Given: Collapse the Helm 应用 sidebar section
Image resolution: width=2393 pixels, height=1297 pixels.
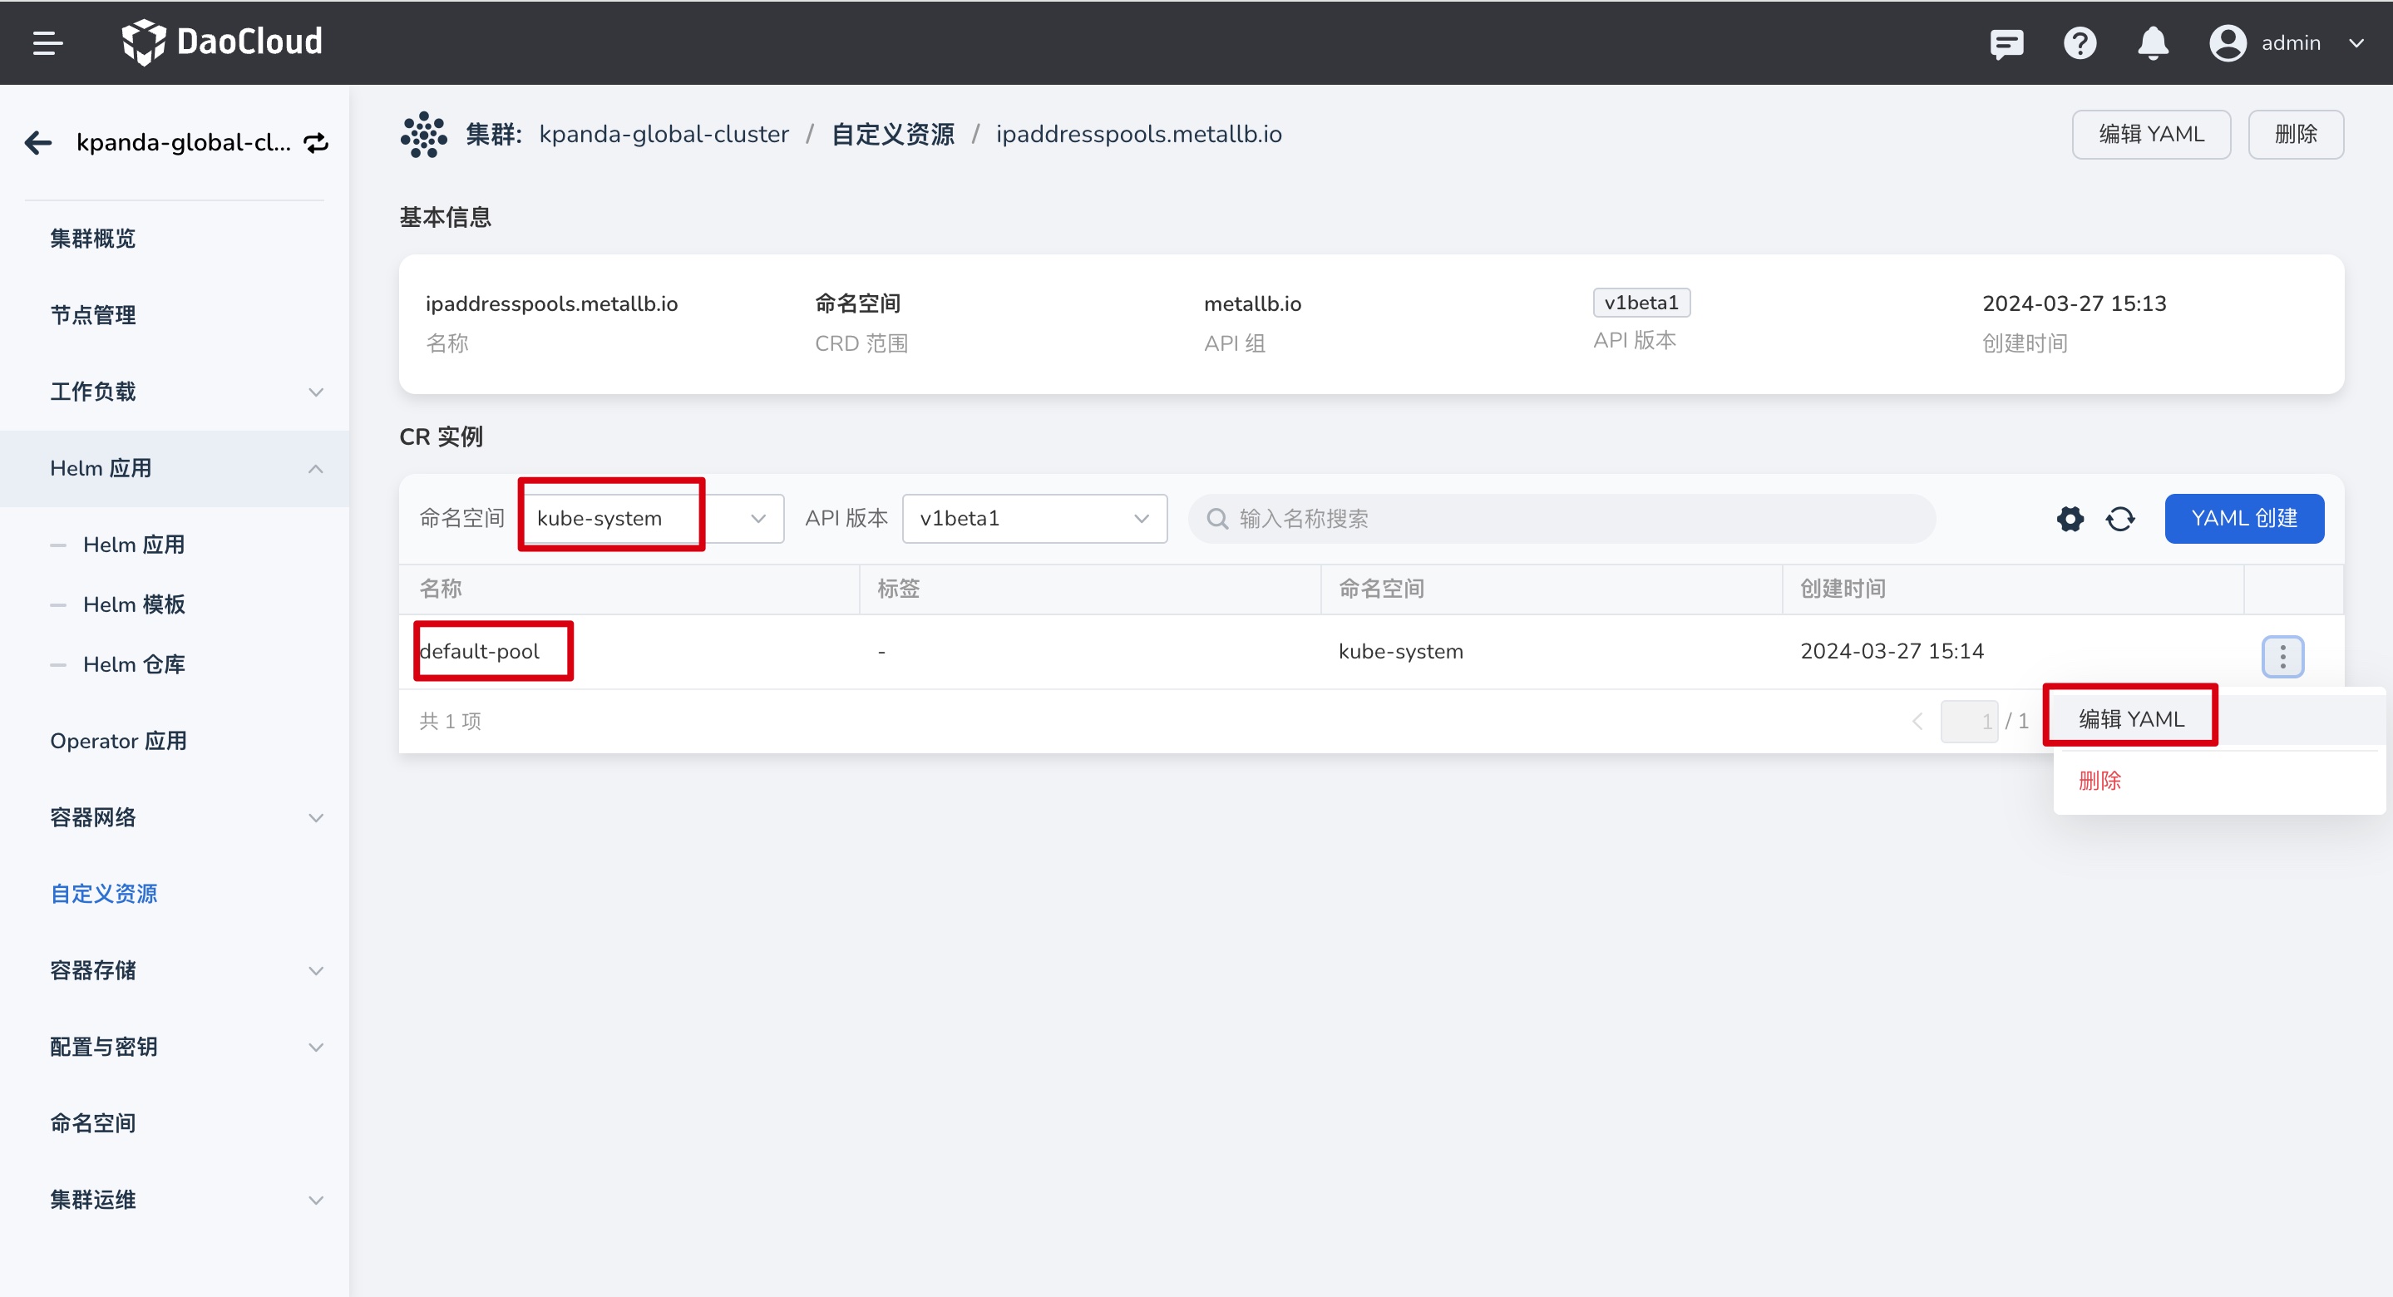Looking at the screenshot, I should [x=315, y=468].
